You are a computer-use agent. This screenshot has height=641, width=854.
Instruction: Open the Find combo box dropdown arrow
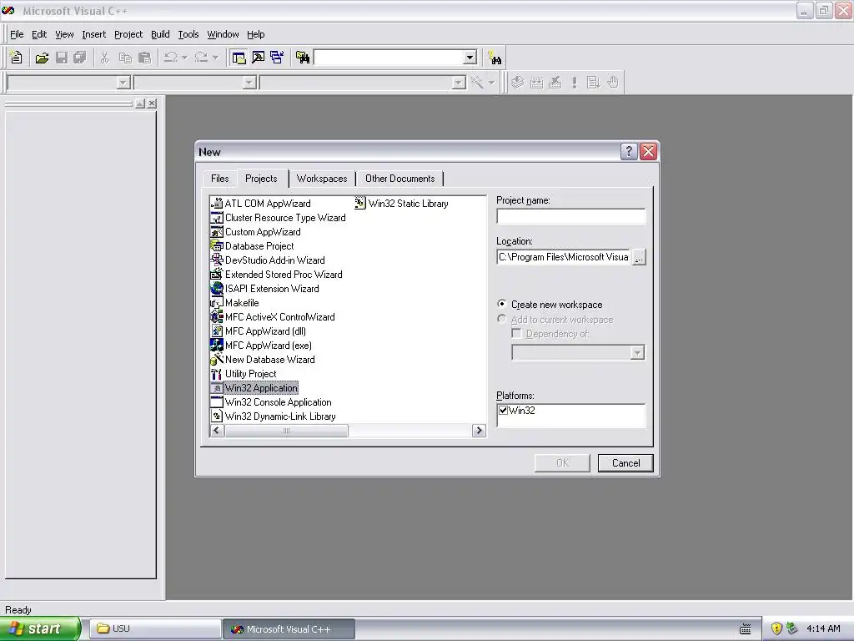(x=470, y=58)
